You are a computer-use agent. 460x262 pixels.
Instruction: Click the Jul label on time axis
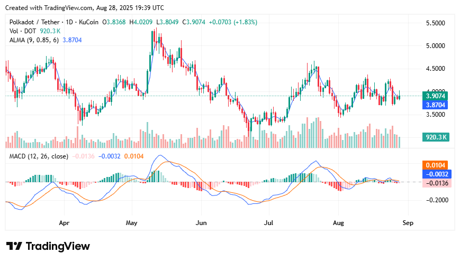coord(268,223)
